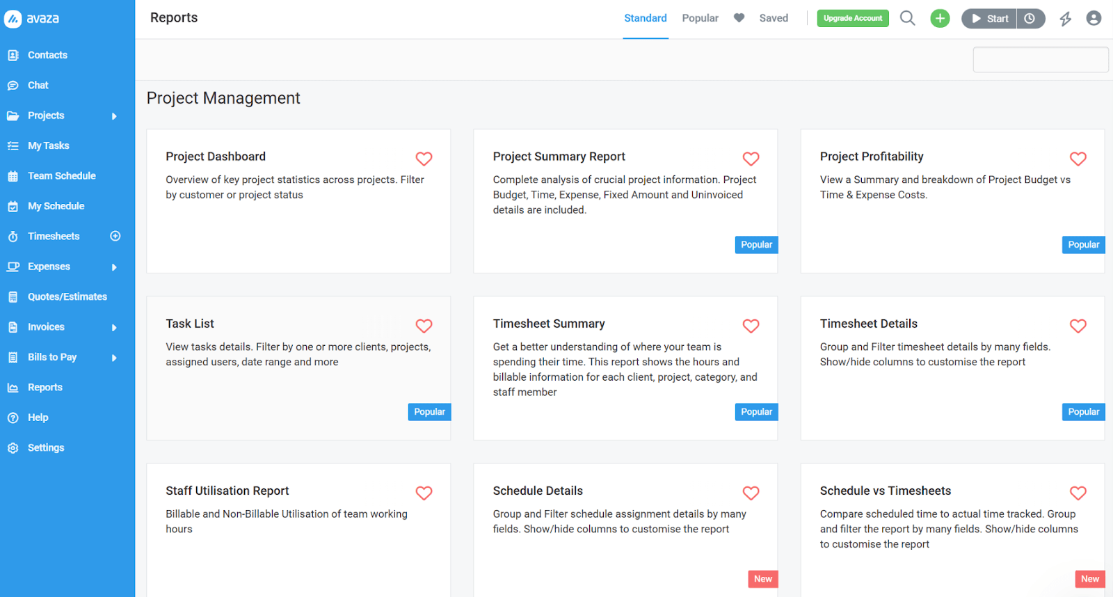Start the timer with Start button
This screenshot has height=597, width=1113.
(989, 19)
